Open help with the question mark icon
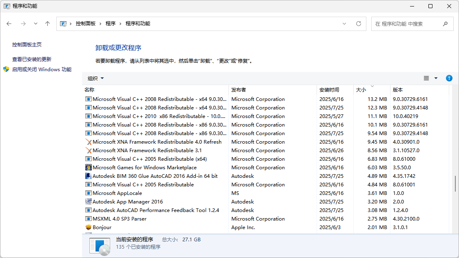459x258 pixels. pyautogui.click(x=449, y=78)
